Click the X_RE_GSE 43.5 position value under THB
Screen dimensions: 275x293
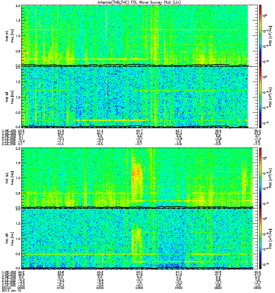pyautogui.click(x=21, y=131)
